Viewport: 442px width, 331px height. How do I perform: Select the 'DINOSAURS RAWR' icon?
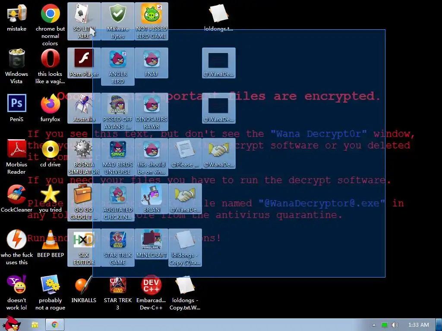pos(152,112)
